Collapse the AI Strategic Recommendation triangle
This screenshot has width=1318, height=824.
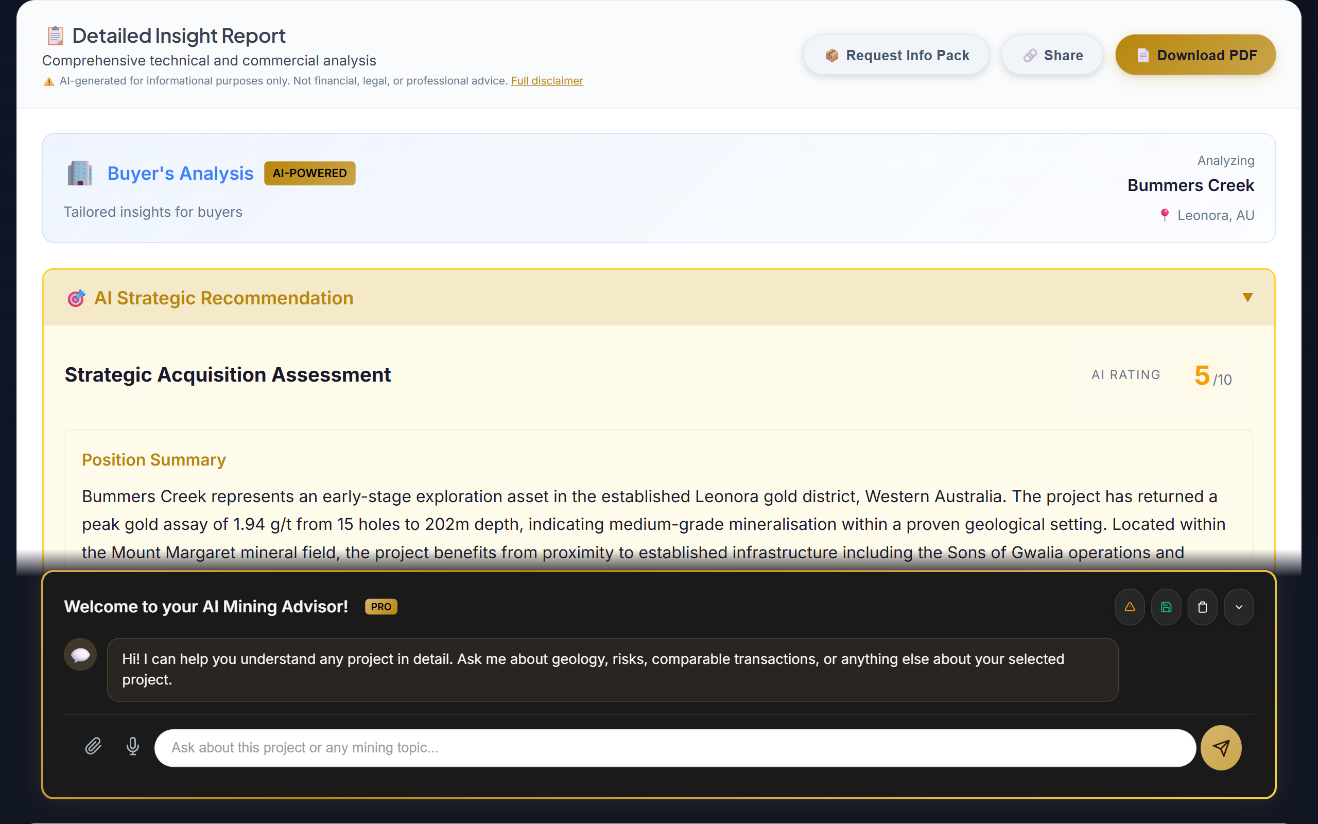pos(1247,298)
